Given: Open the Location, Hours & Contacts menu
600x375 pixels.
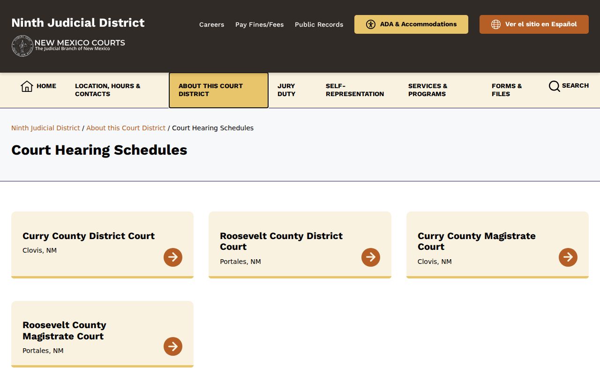Looking at the screenshot, I should pos(108,90).
